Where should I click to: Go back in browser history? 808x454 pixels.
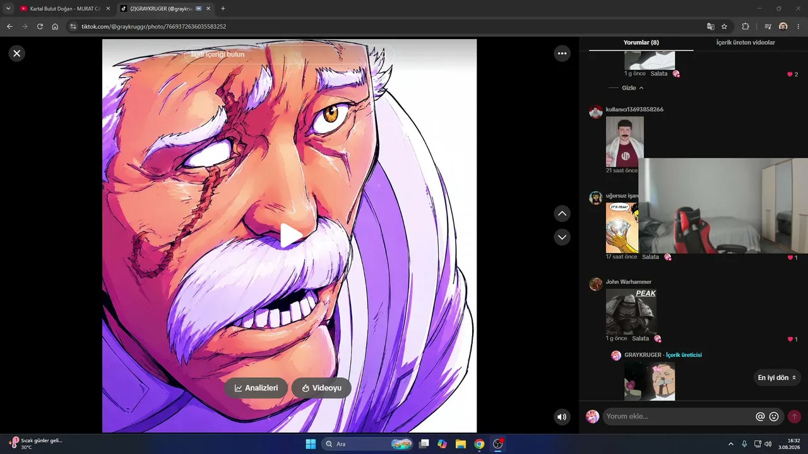[9, 26]
